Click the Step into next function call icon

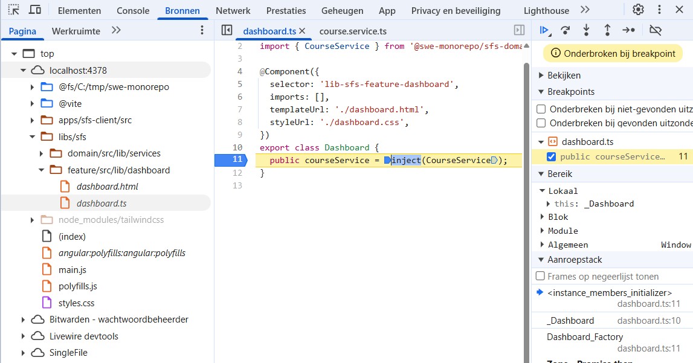tap(585, 29)
